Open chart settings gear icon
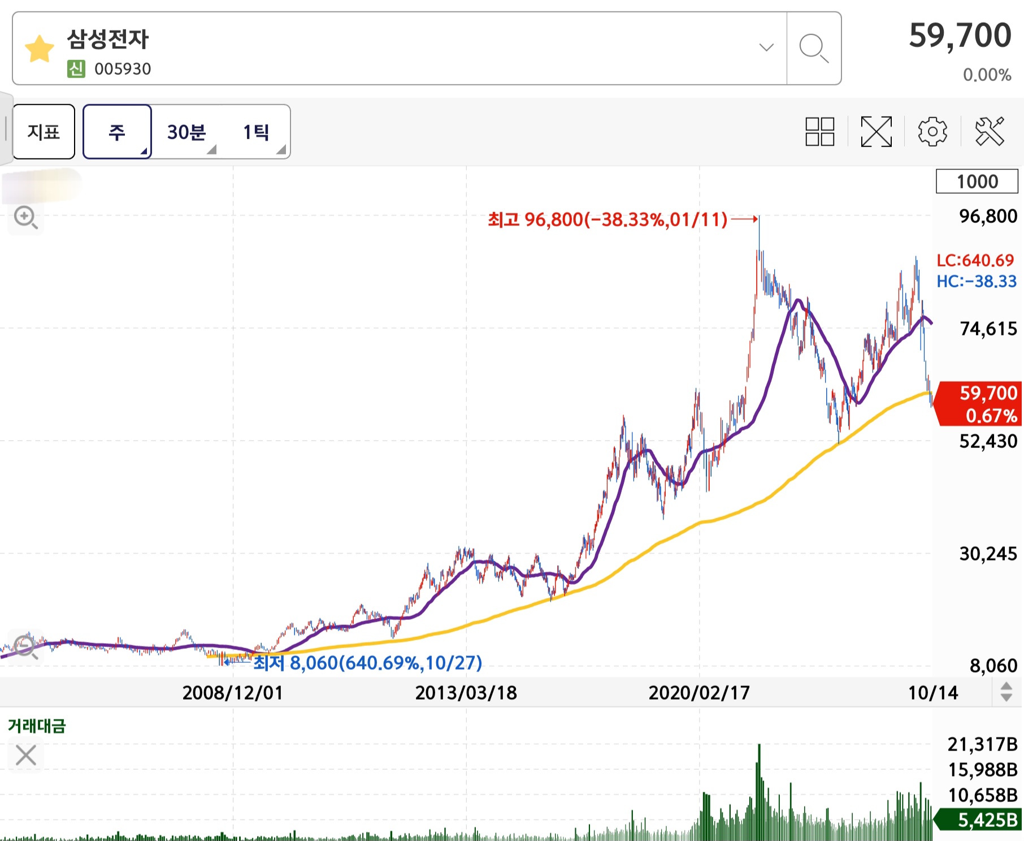The width and height of the screenshot is (1024, 841). pyautogui.click(x=932, y=132)
